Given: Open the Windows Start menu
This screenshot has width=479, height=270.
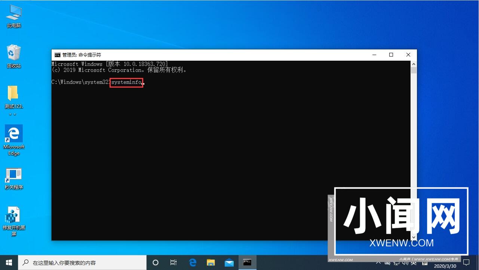Looking at the screenshot, I should point(9,263).
